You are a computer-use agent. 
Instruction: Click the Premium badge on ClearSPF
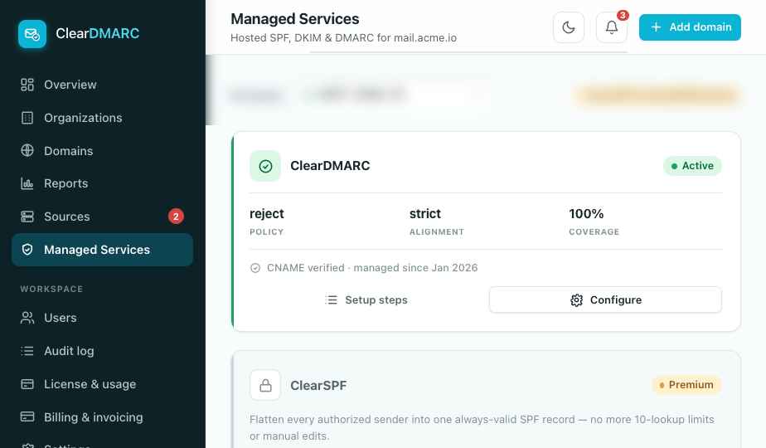[x=686, y=385]
